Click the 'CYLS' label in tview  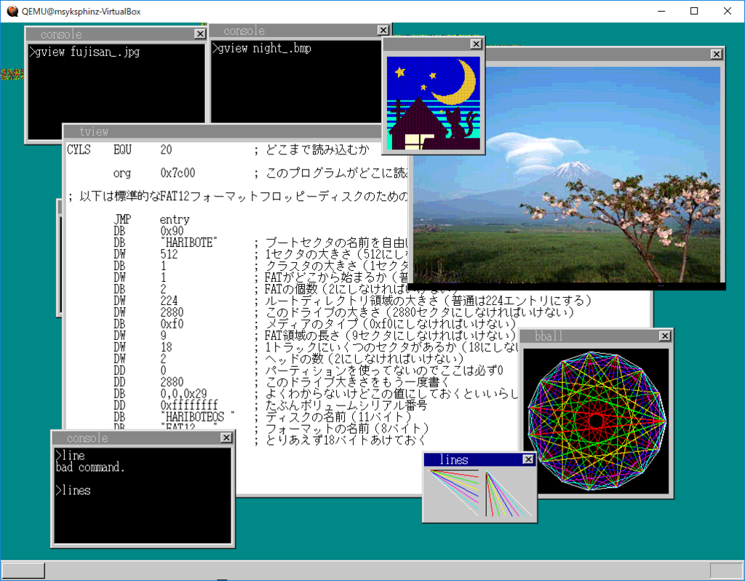pos(79,150)
